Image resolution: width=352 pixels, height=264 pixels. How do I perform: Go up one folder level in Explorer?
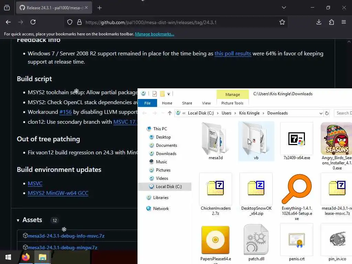point(170,113)
